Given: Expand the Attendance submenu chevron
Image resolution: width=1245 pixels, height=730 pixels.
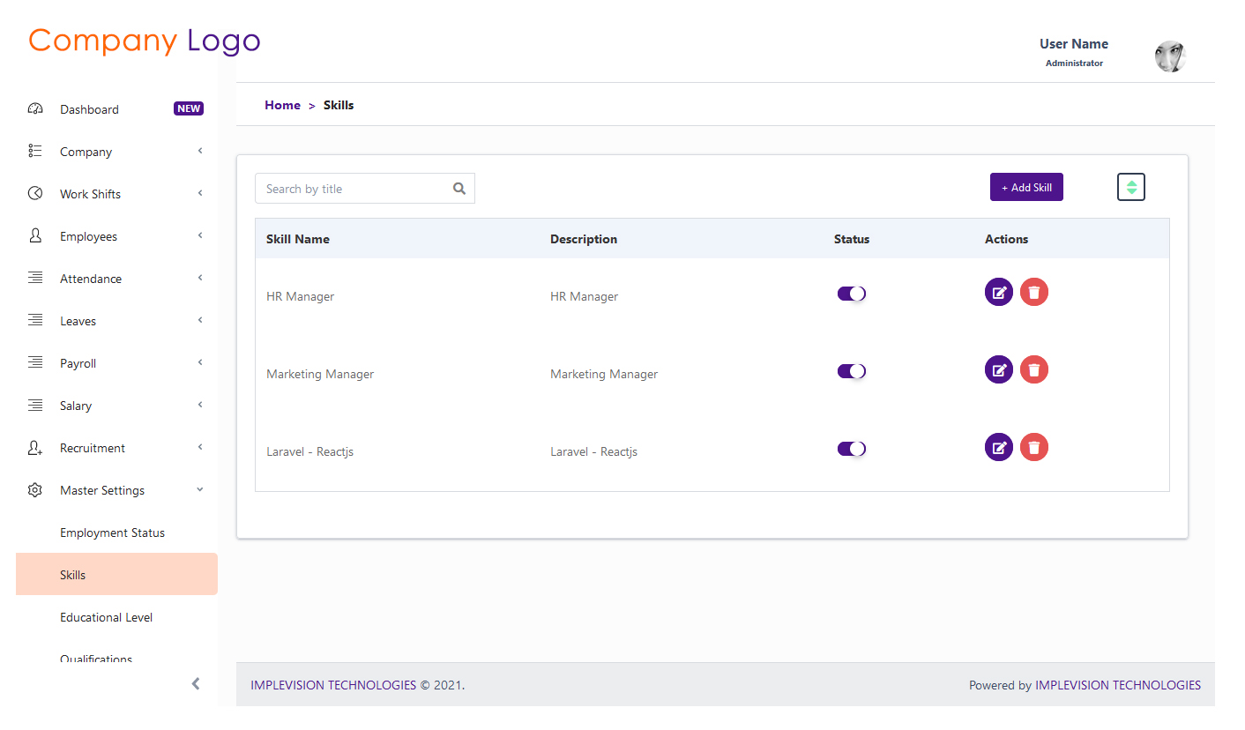Looking at the screenshot, I should click(x=200, y=278).
